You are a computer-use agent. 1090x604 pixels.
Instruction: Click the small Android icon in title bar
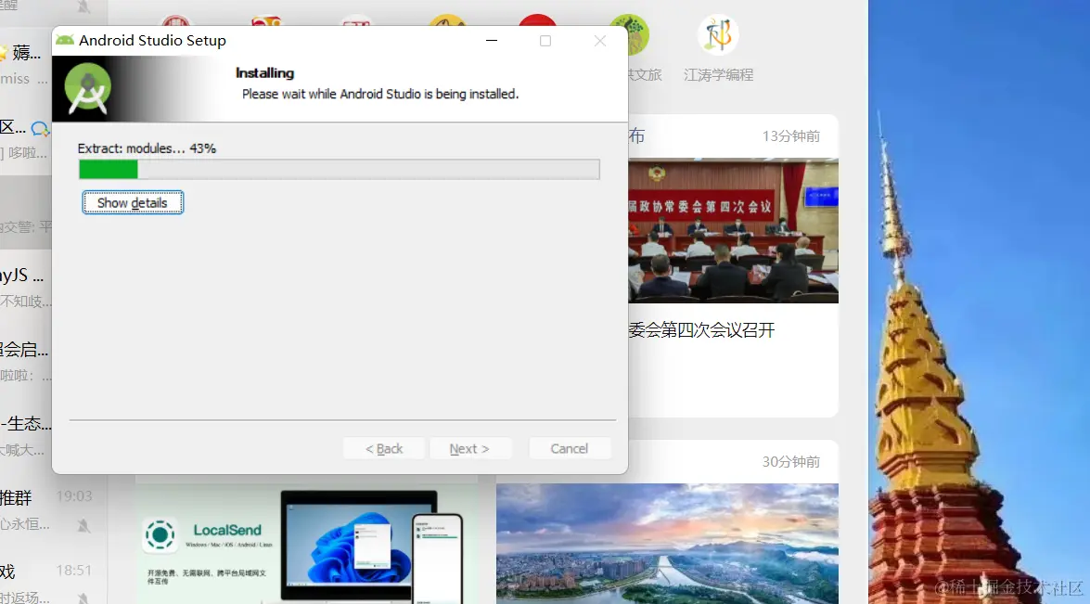click(x=65, y=40)
